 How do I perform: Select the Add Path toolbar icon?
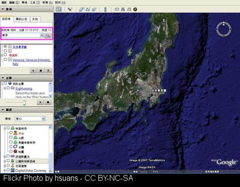coord(88,9)
